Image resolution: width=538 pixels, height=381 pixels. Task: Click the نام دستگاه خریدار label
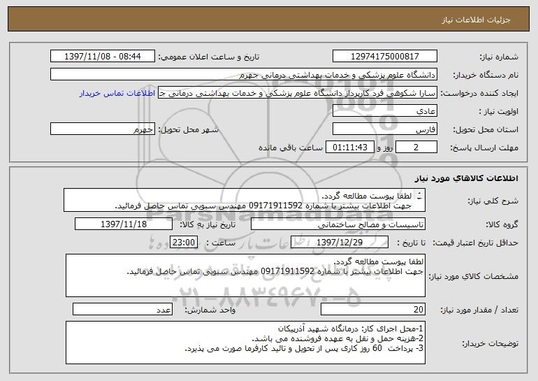(486, 75)
